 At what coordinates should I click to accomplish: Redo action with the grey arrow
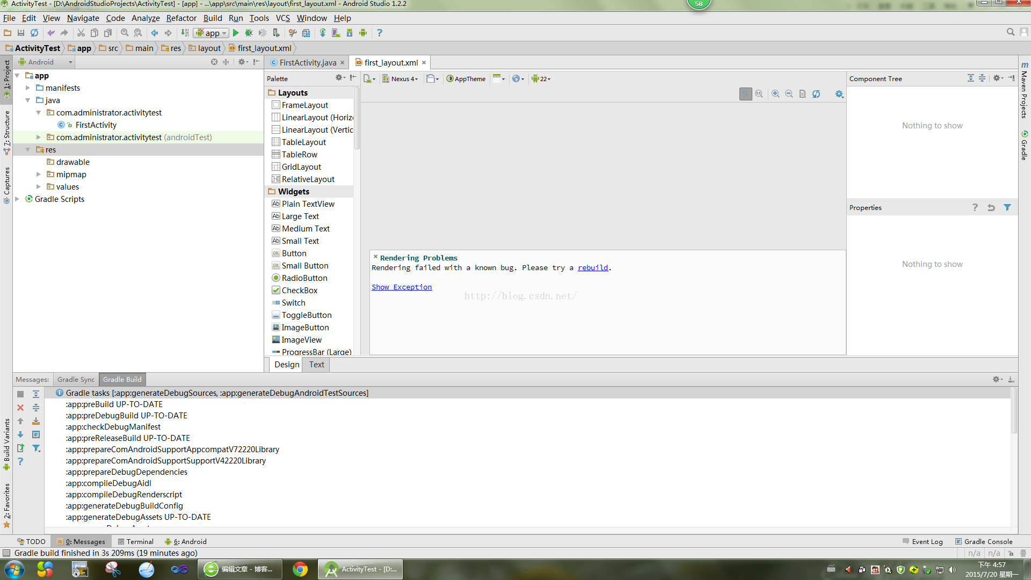[64, 33]
